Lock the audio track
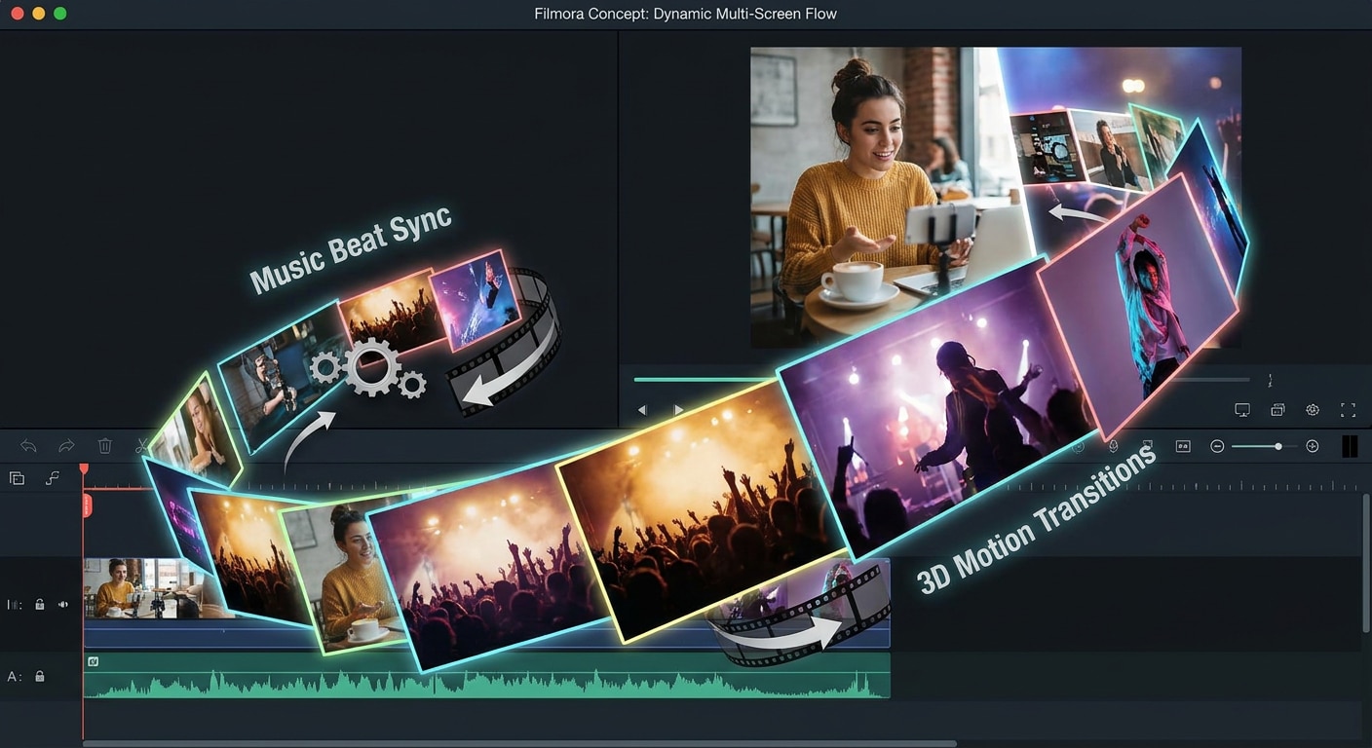The image size is (1372, 748). click(40, 676)
